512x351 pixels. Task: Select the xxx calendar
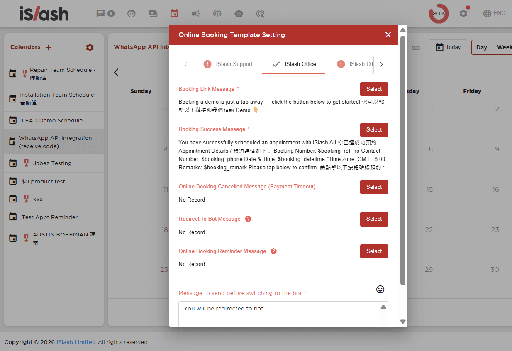pos(54,199)
